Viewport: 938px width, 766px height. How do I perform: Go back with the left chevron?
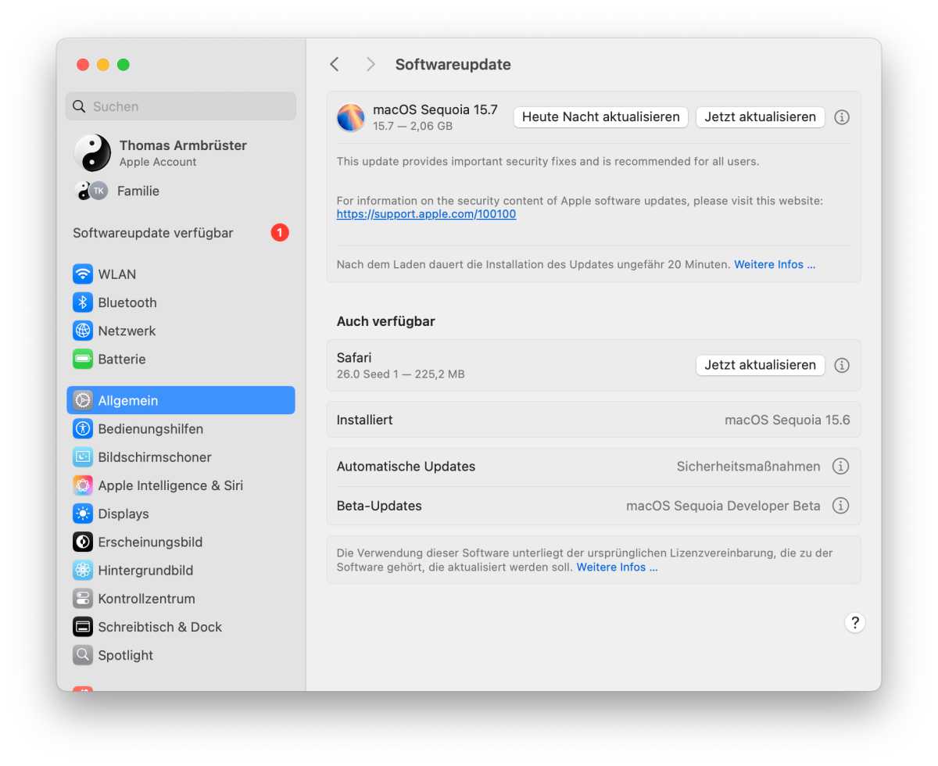tap(335, 64)
